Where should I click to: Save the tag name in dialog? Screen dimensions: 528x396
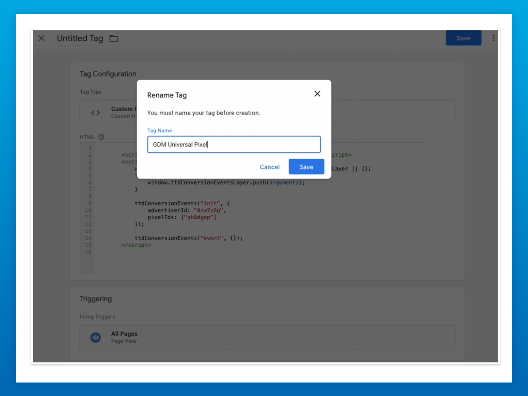[x=306, y=167]
